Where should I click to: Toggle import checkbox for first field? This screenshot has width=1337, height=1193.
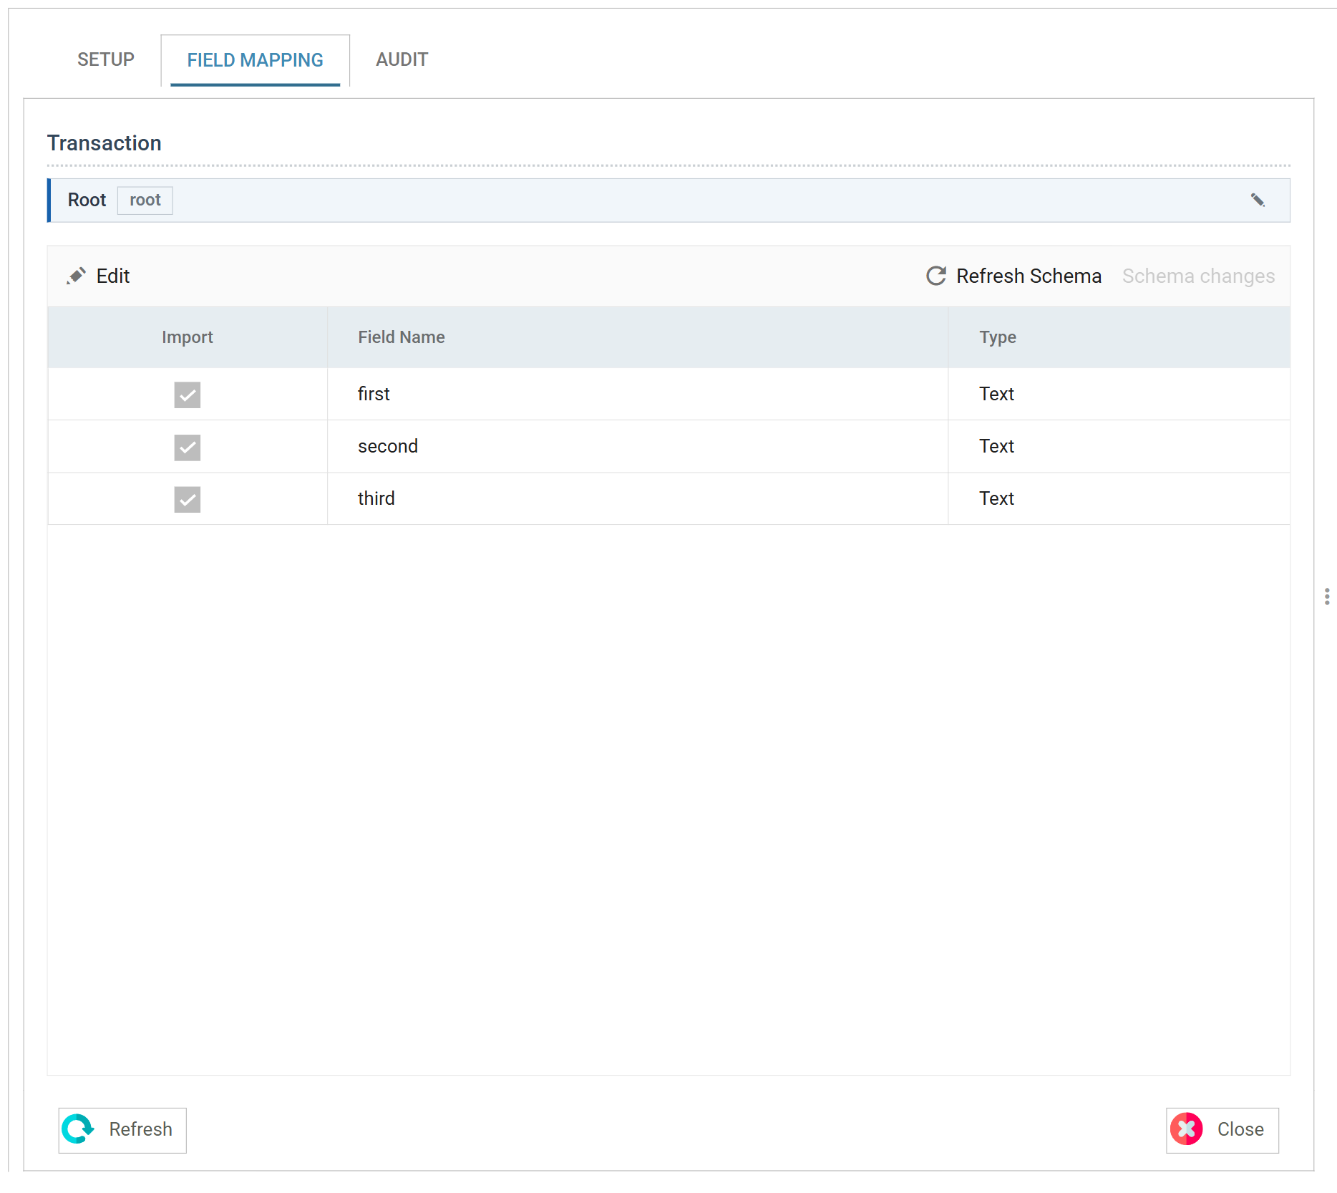click(188, 395)
